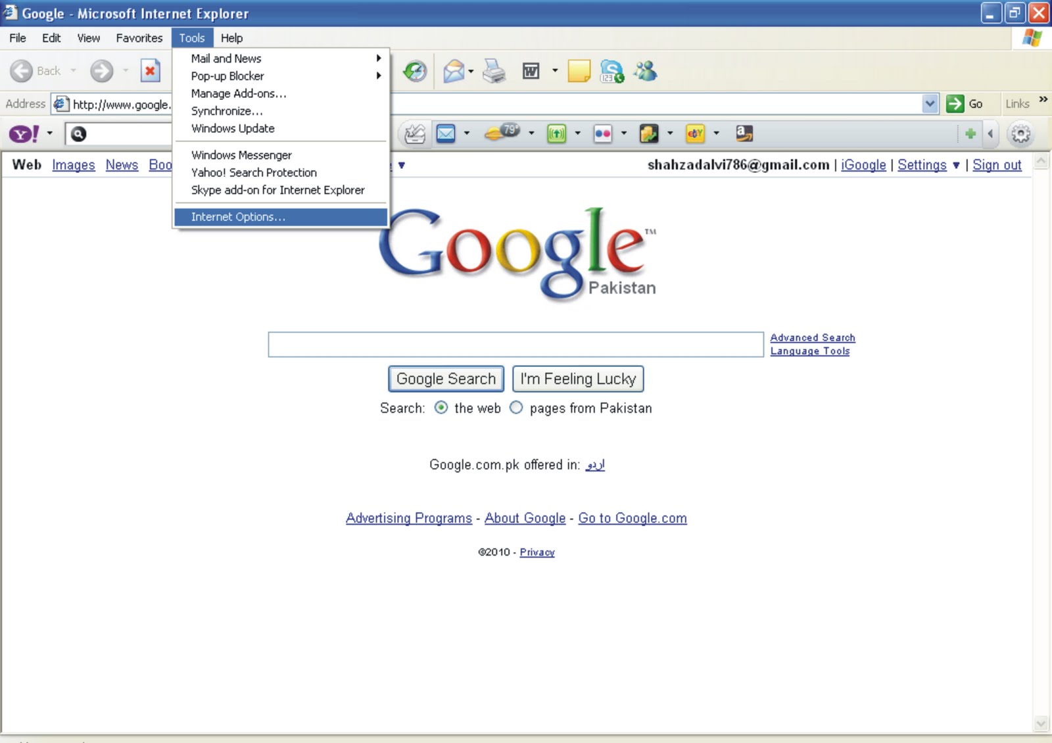Open dropdown arrow beside Word edit icon
The height and width of the screenshot is (743, 1052).
point(555,70)
